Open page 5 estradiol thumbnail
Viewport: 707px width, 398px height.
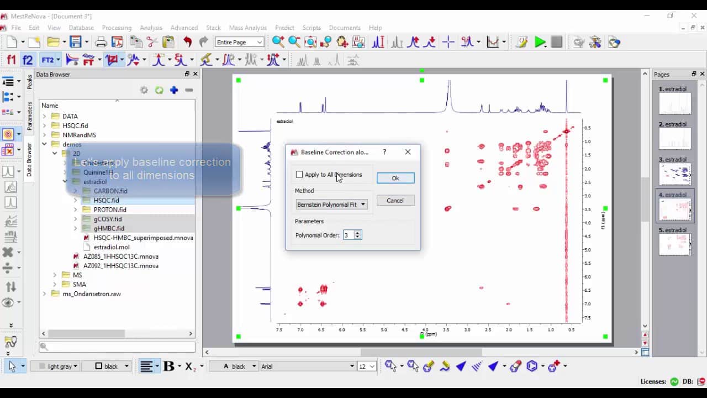point(675,244)
